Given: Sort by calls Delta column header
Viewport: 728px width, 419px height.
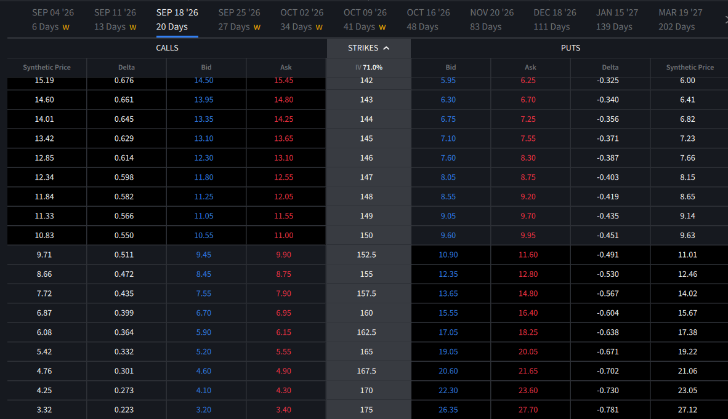Looking at the screenshot, I should click(126, 67).
